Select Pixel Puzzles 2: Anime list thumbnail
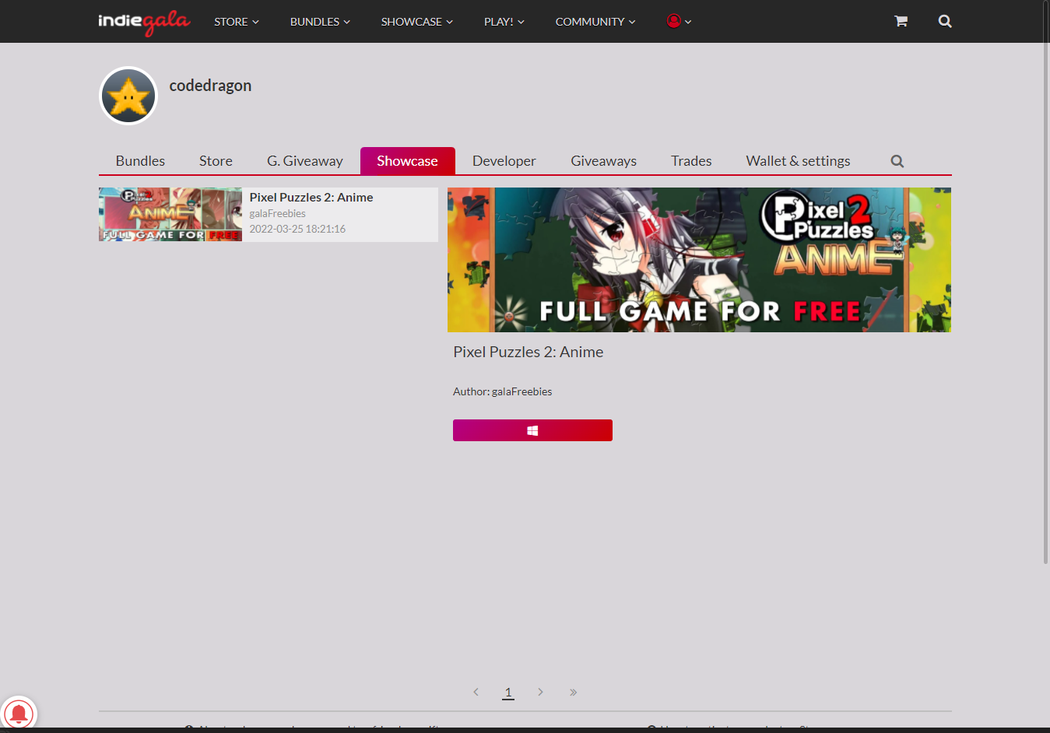 (170, 214)
